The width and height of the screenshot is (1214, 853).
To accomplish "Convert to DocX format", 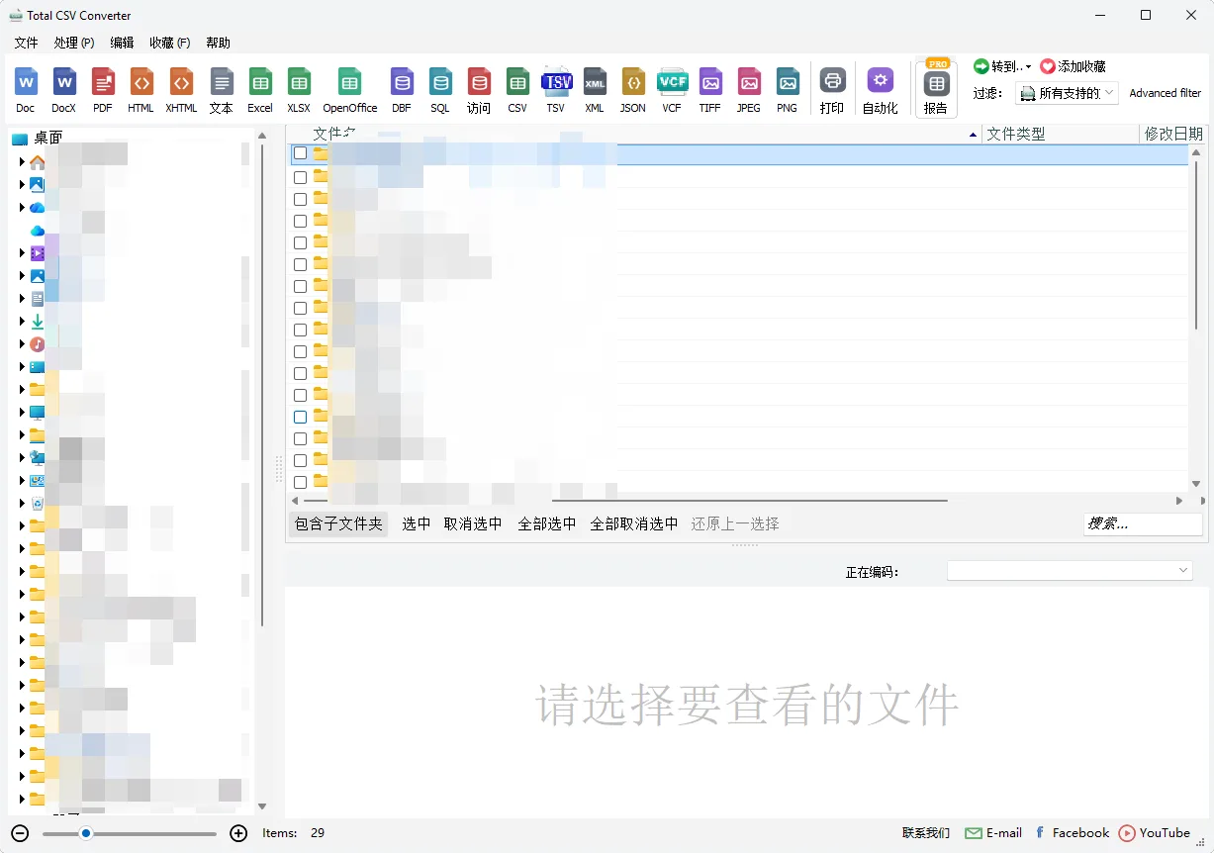I will [64, 90].
